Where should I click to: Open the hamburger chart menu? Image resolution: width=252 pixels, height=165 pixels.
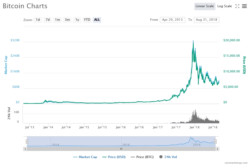click(x=244, y=6)
